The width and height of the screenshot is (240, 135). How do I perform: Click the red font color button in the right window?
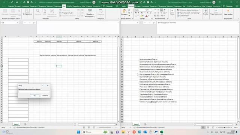[x=147, y=16]
